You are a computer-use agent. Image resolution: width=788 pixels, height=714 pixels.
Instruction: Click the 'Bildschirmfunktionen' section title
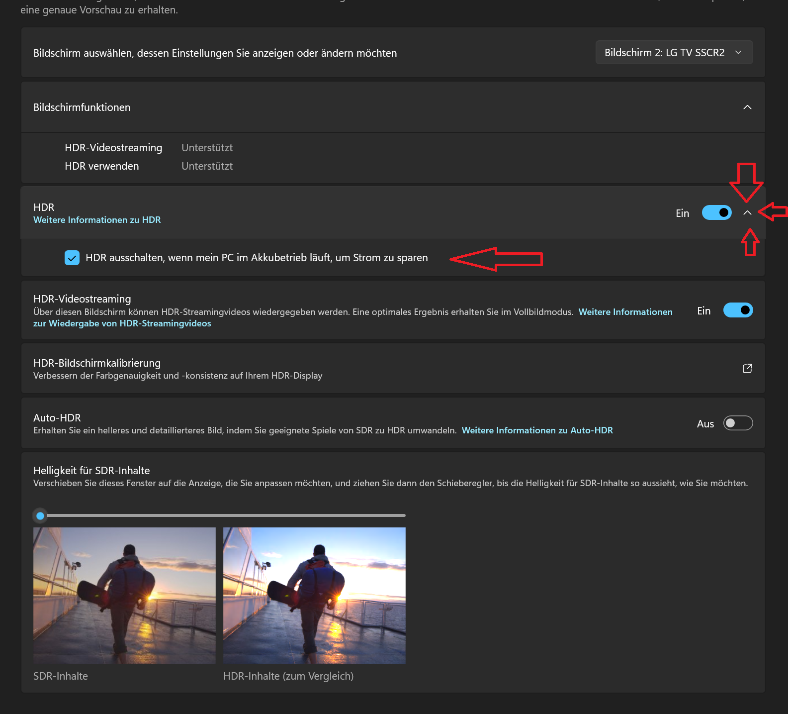[82, 107]
